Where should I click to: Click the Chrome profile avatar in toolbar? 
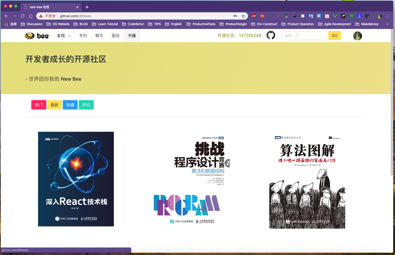point(380,16)
